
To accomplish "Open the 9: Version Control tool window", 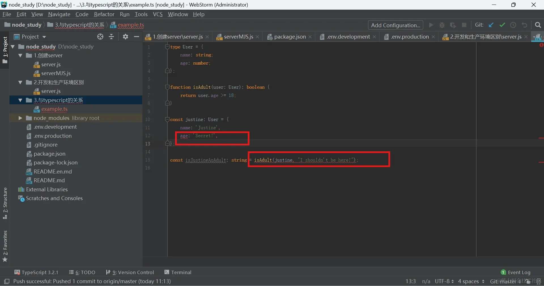I will click(130, 272).
